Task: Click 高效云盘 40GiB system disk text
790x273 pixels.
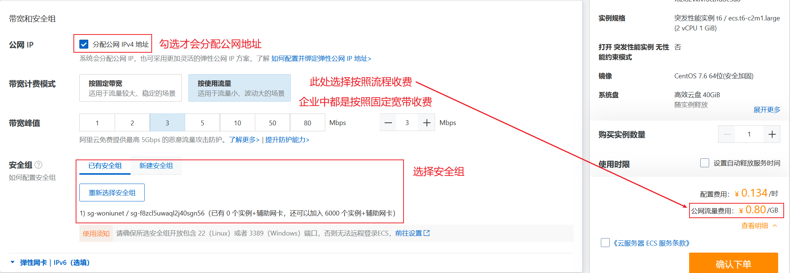Action: pos(697,95)
